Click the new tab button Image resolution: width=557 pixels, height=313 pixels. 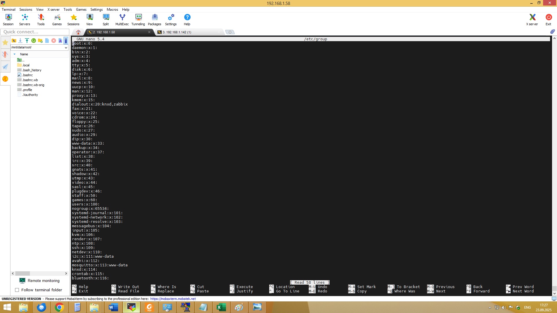[230, 32]
